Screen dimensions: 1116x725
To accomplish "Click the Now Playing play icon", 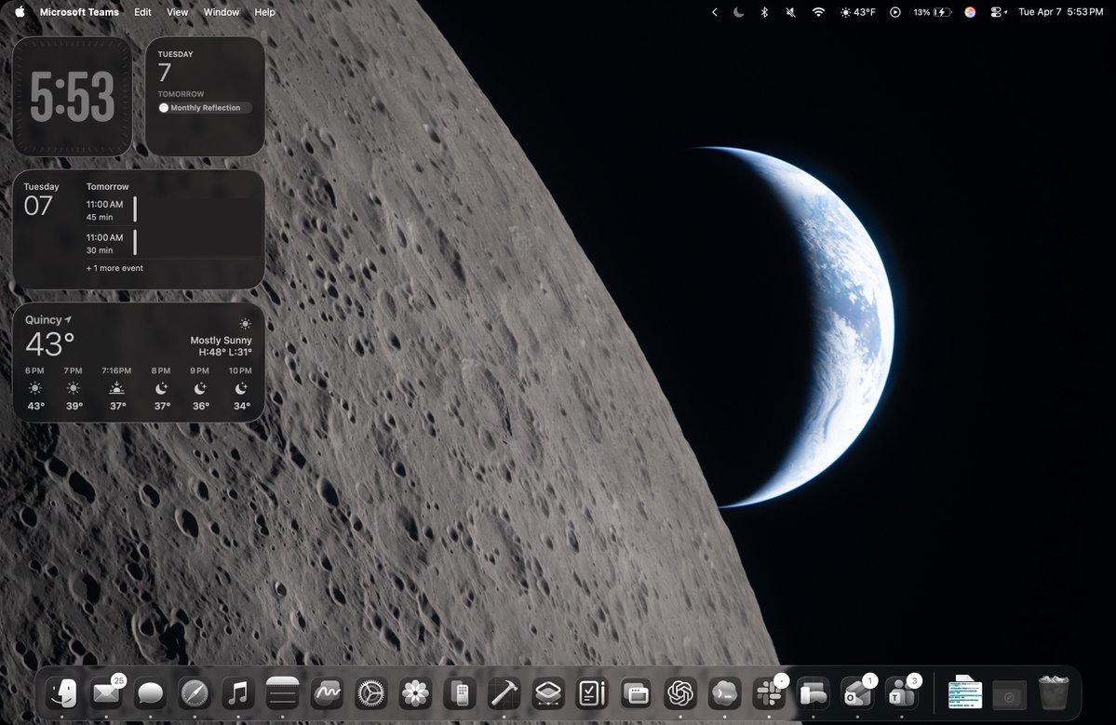I will coord(895,12).
